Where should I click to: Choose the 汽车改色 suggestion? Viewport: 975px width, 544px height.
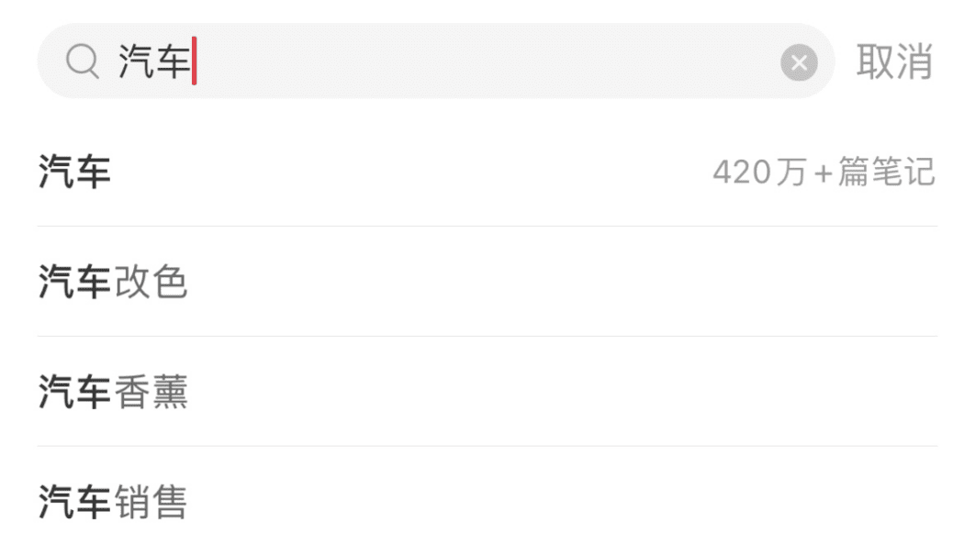tap(487, 282)
